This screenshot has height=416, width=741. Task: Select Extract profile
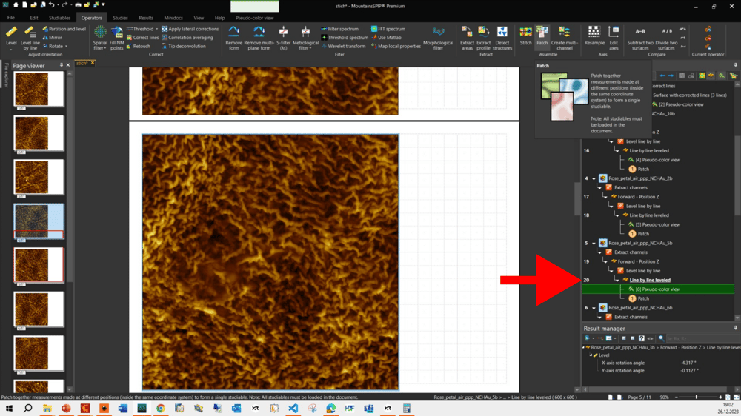483,38
